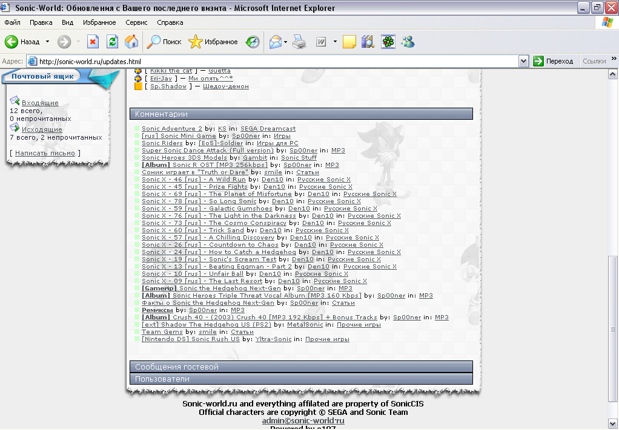The height and width of the screenshot is (430, 619).
Task: Open the Mail button dropdown arrow
Action: point(286,42)
